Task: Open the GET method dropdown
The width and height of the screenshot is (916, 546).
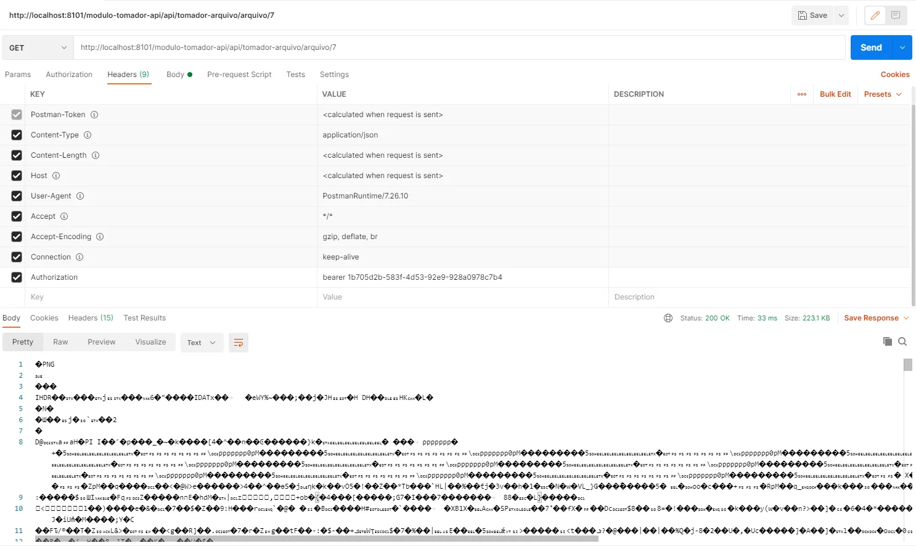Action: [38, 47]
